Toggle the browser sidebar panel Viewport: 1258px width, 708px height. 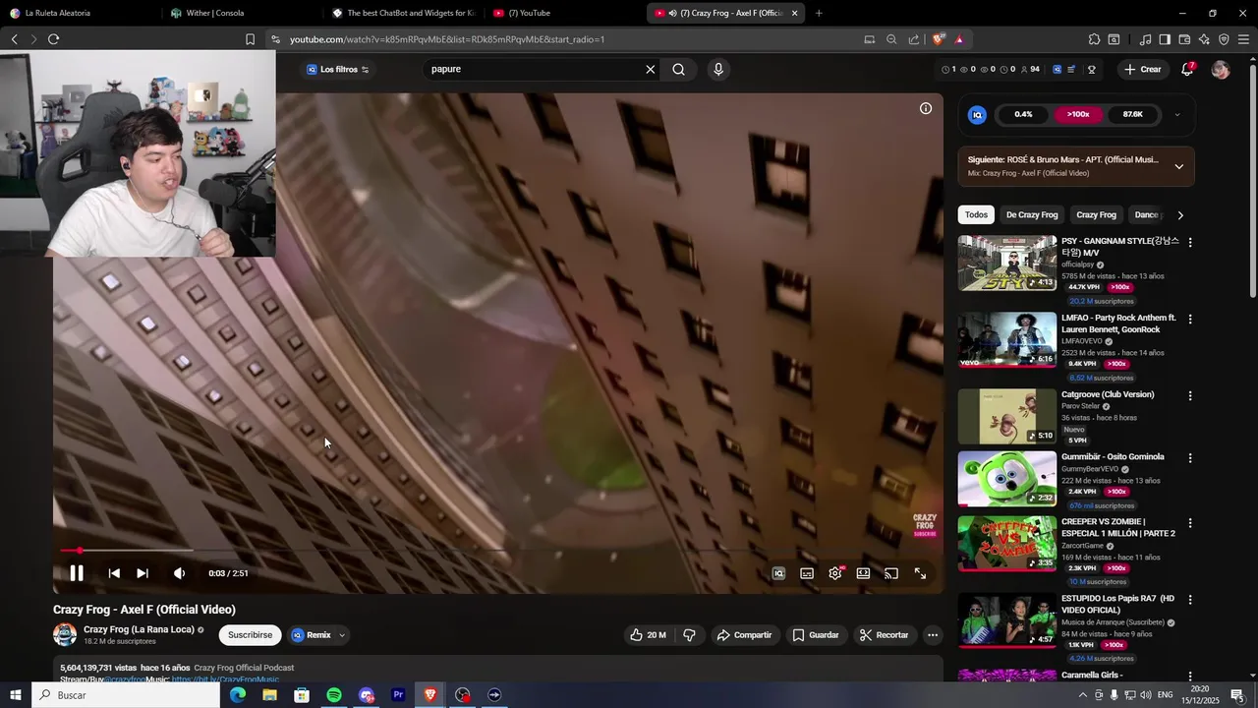tap(1165, 39)
